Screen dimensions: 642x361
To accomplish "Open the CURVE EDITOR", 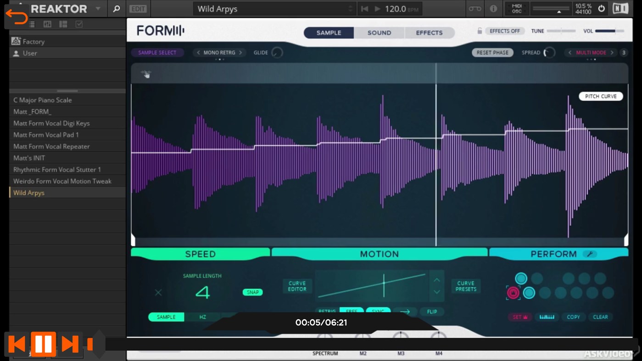I will [x=297, y=286].
